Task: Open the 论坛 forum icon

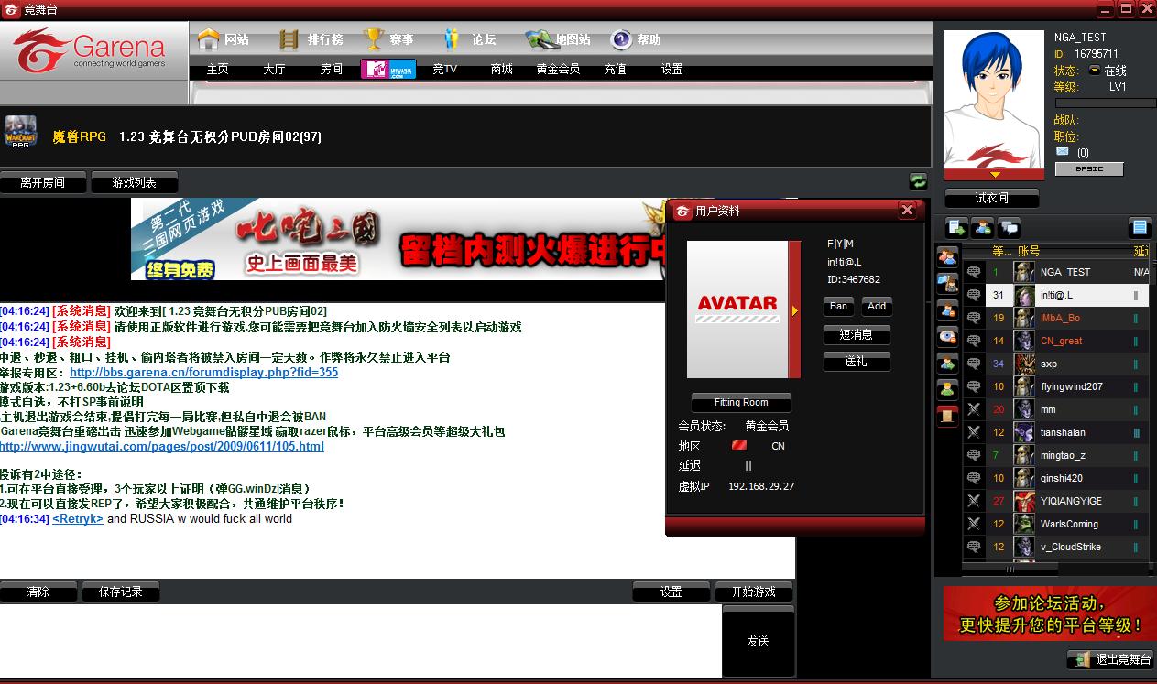Action: coord(451,39)
